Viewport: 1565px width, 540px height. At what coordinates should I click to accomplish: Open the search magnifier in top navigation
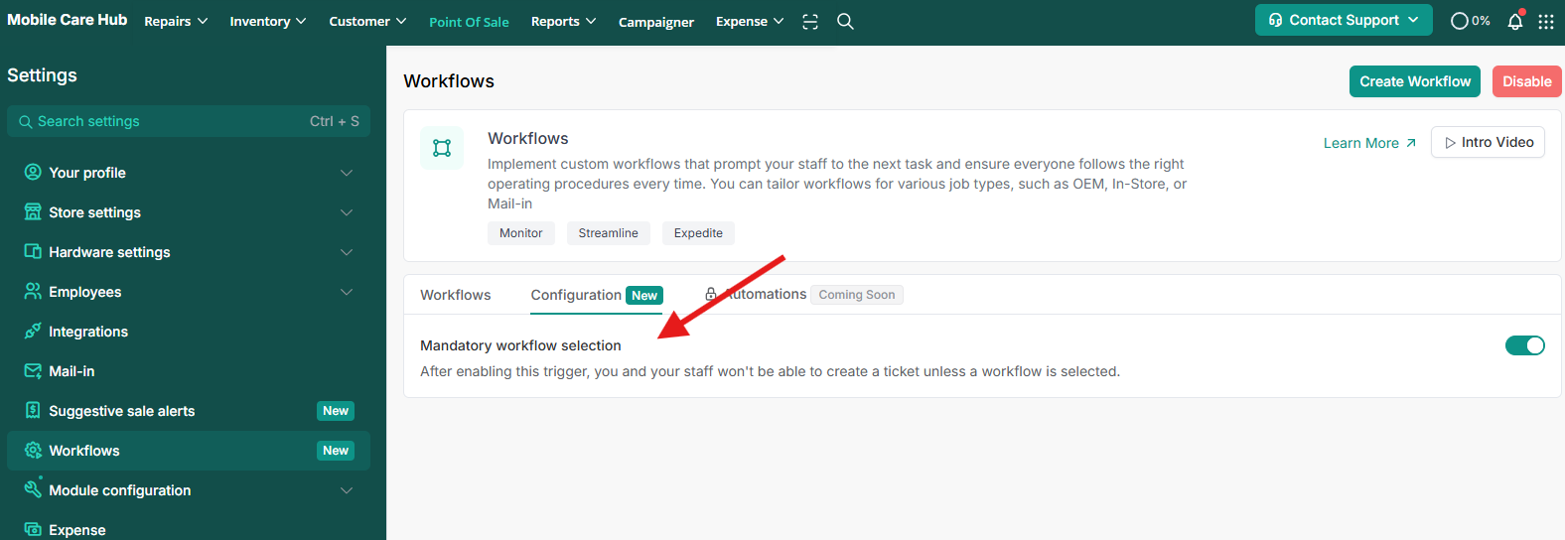tap(845, 22)
